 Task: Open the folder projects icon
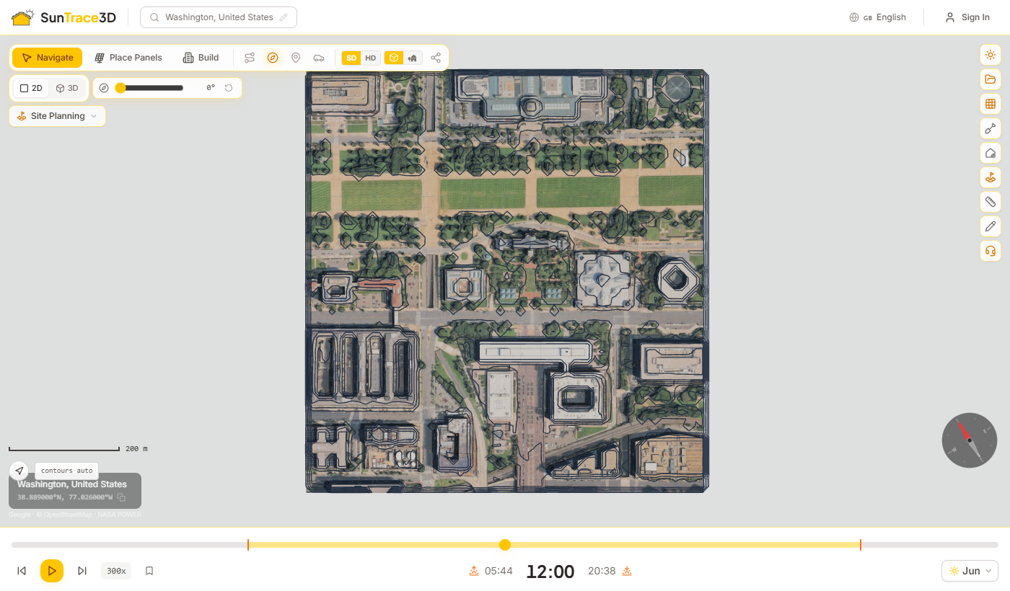pyautogui.click(x=991, y=79)
